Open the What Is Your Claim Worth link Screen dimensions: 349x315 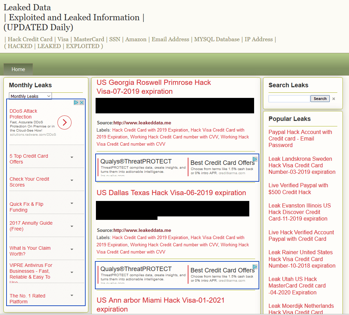(30, 251)
